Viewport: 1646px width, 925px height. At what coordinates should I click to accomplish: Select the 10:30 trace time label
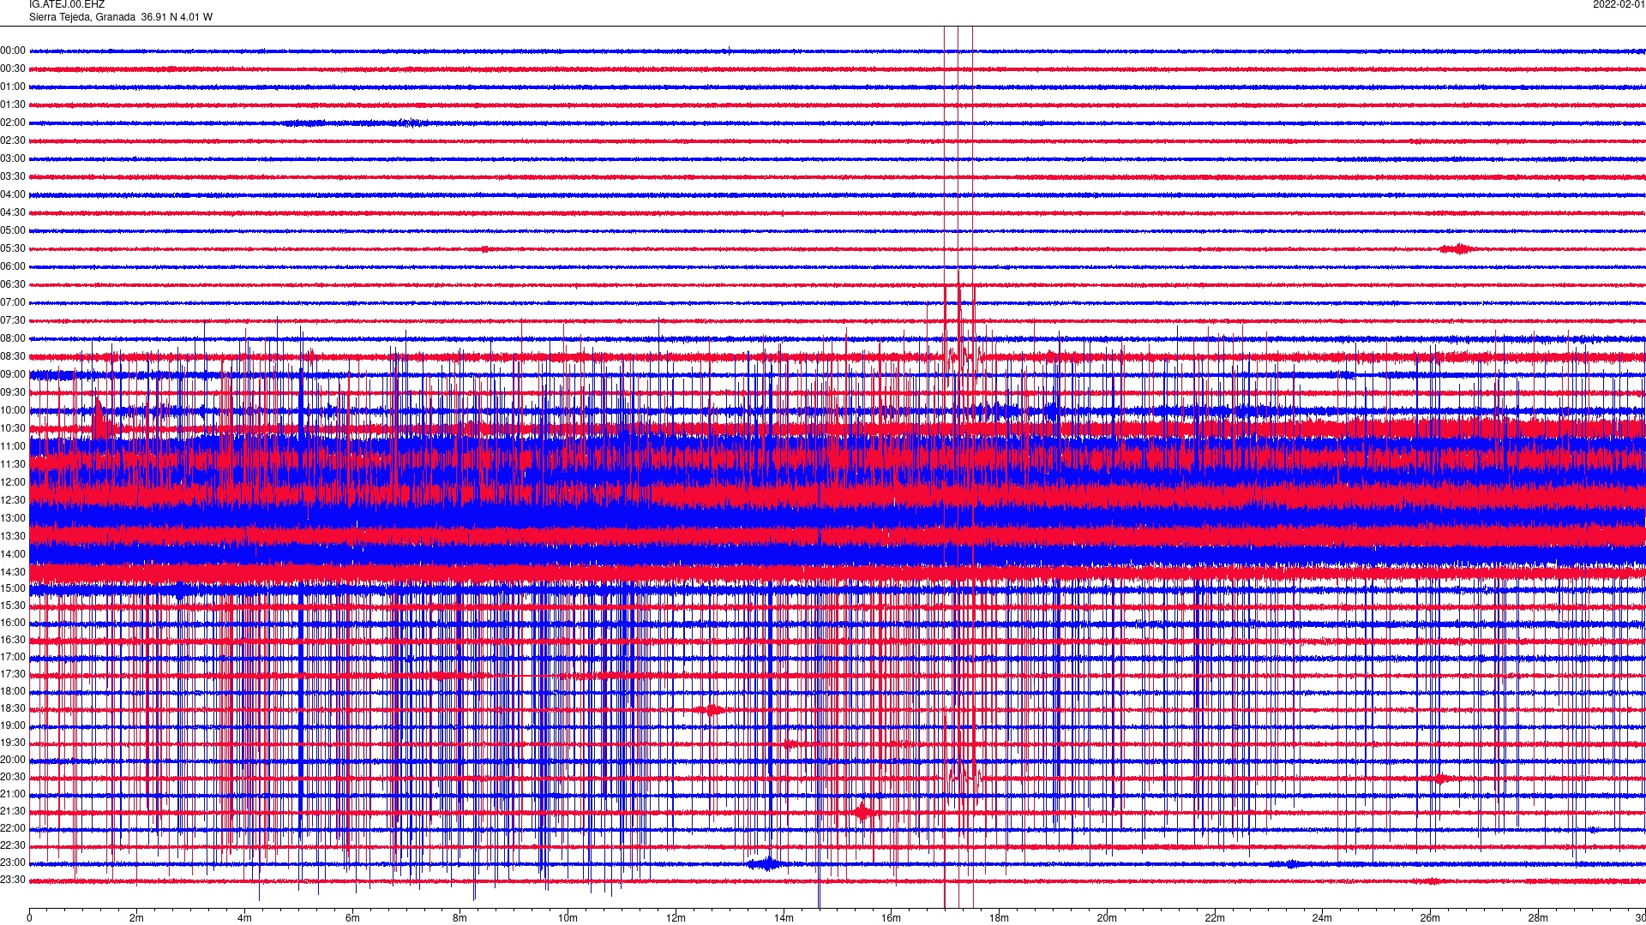coord(13,429)
